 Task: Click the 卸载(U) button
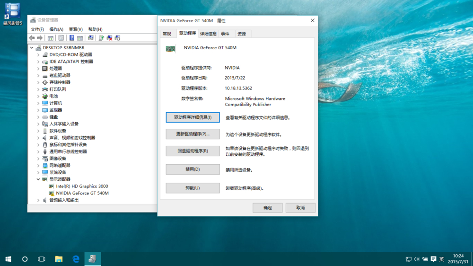(193, 188)
